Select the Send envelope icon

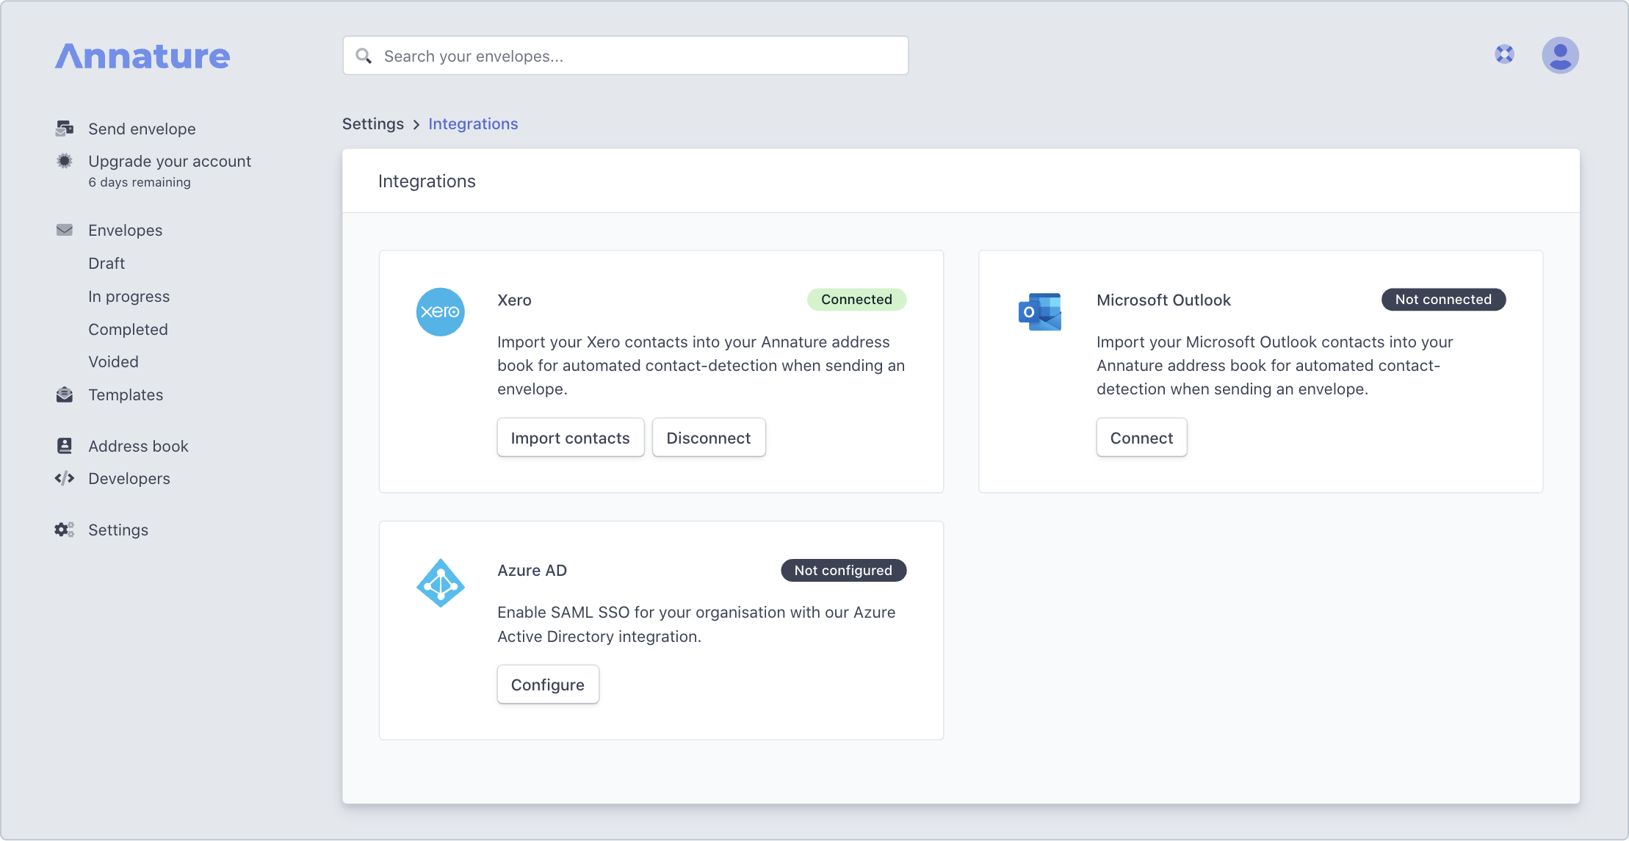tap(65, 127)
